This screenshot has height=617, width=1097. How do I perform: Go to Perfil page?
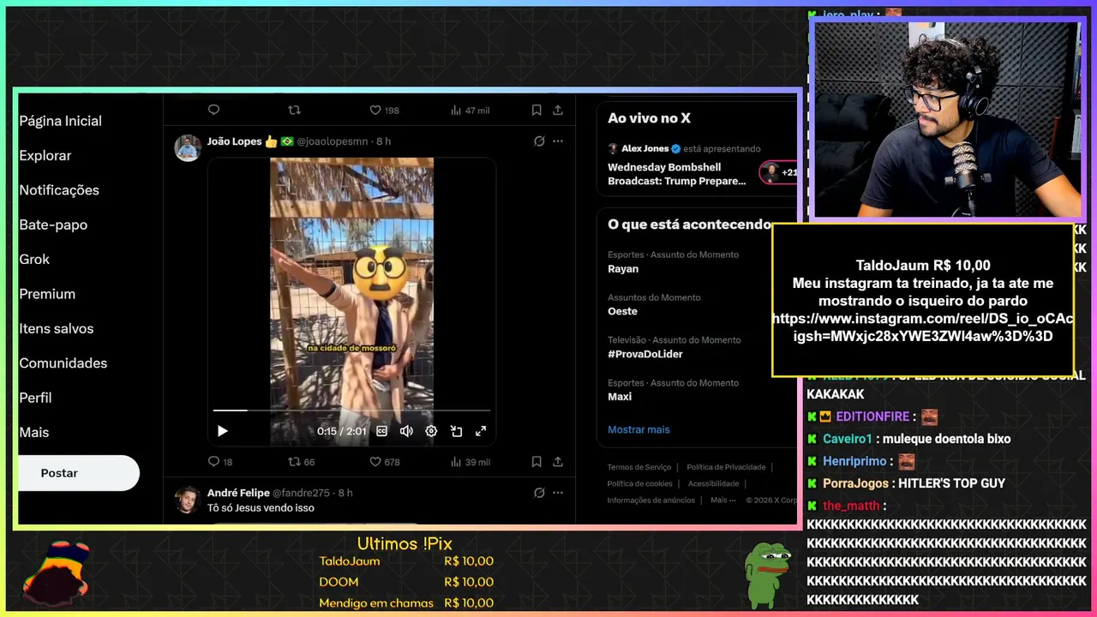point(35,398)
